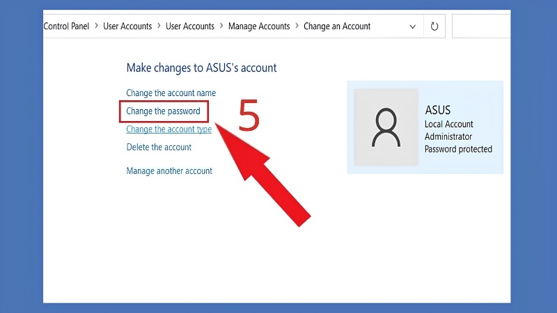Expand chevron after Control Panel breadcrumb
Viewport: 557px width, 313px height.
[x=96, y=26]
